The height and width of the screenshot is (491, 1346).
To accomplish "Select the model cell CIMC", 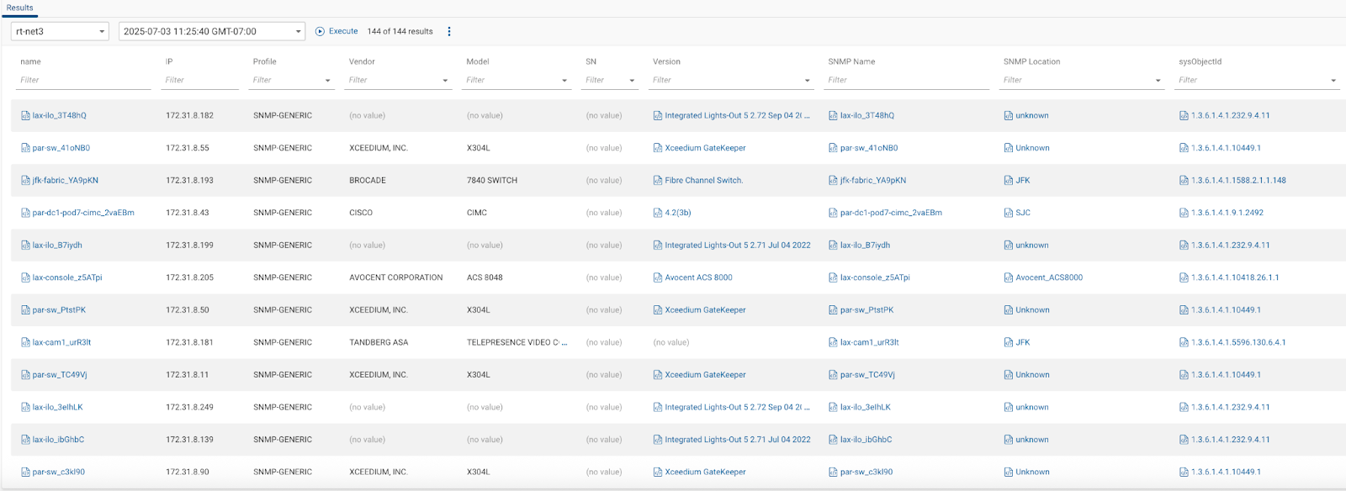I will (x=477, y=213).
